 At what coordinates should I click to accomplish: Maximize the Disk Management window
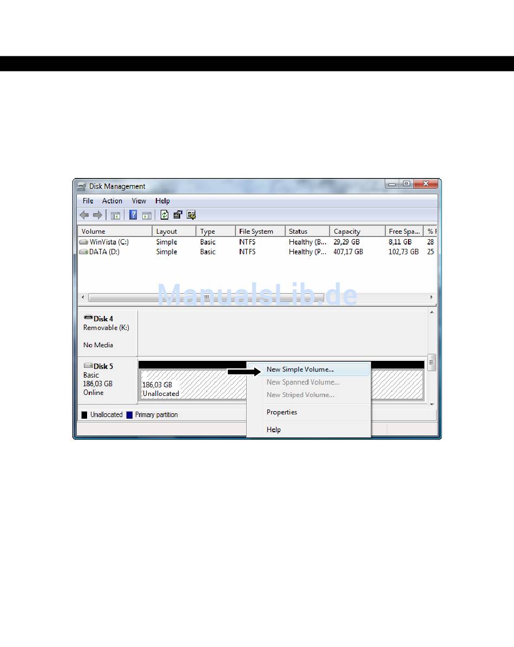(406, 184)
